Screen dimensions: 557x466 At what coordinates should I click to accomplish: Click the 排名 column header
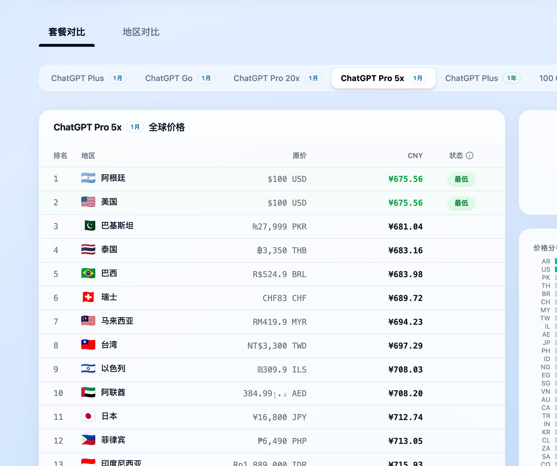[60, 156]
